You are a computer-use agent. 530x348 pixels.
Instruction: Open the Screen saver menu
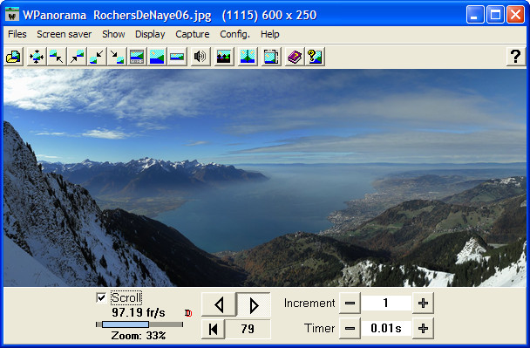click(65, 34)
